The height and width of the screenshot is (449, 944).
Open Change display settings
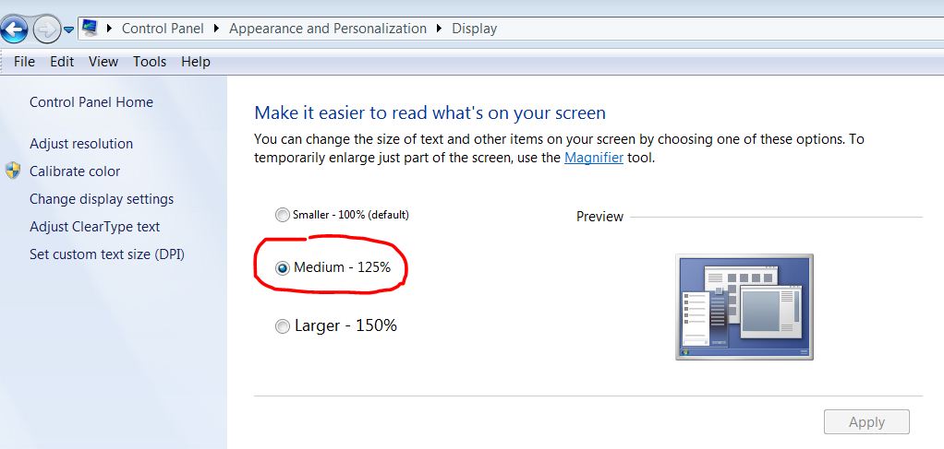pyautogui.click(x=102, y=199)
